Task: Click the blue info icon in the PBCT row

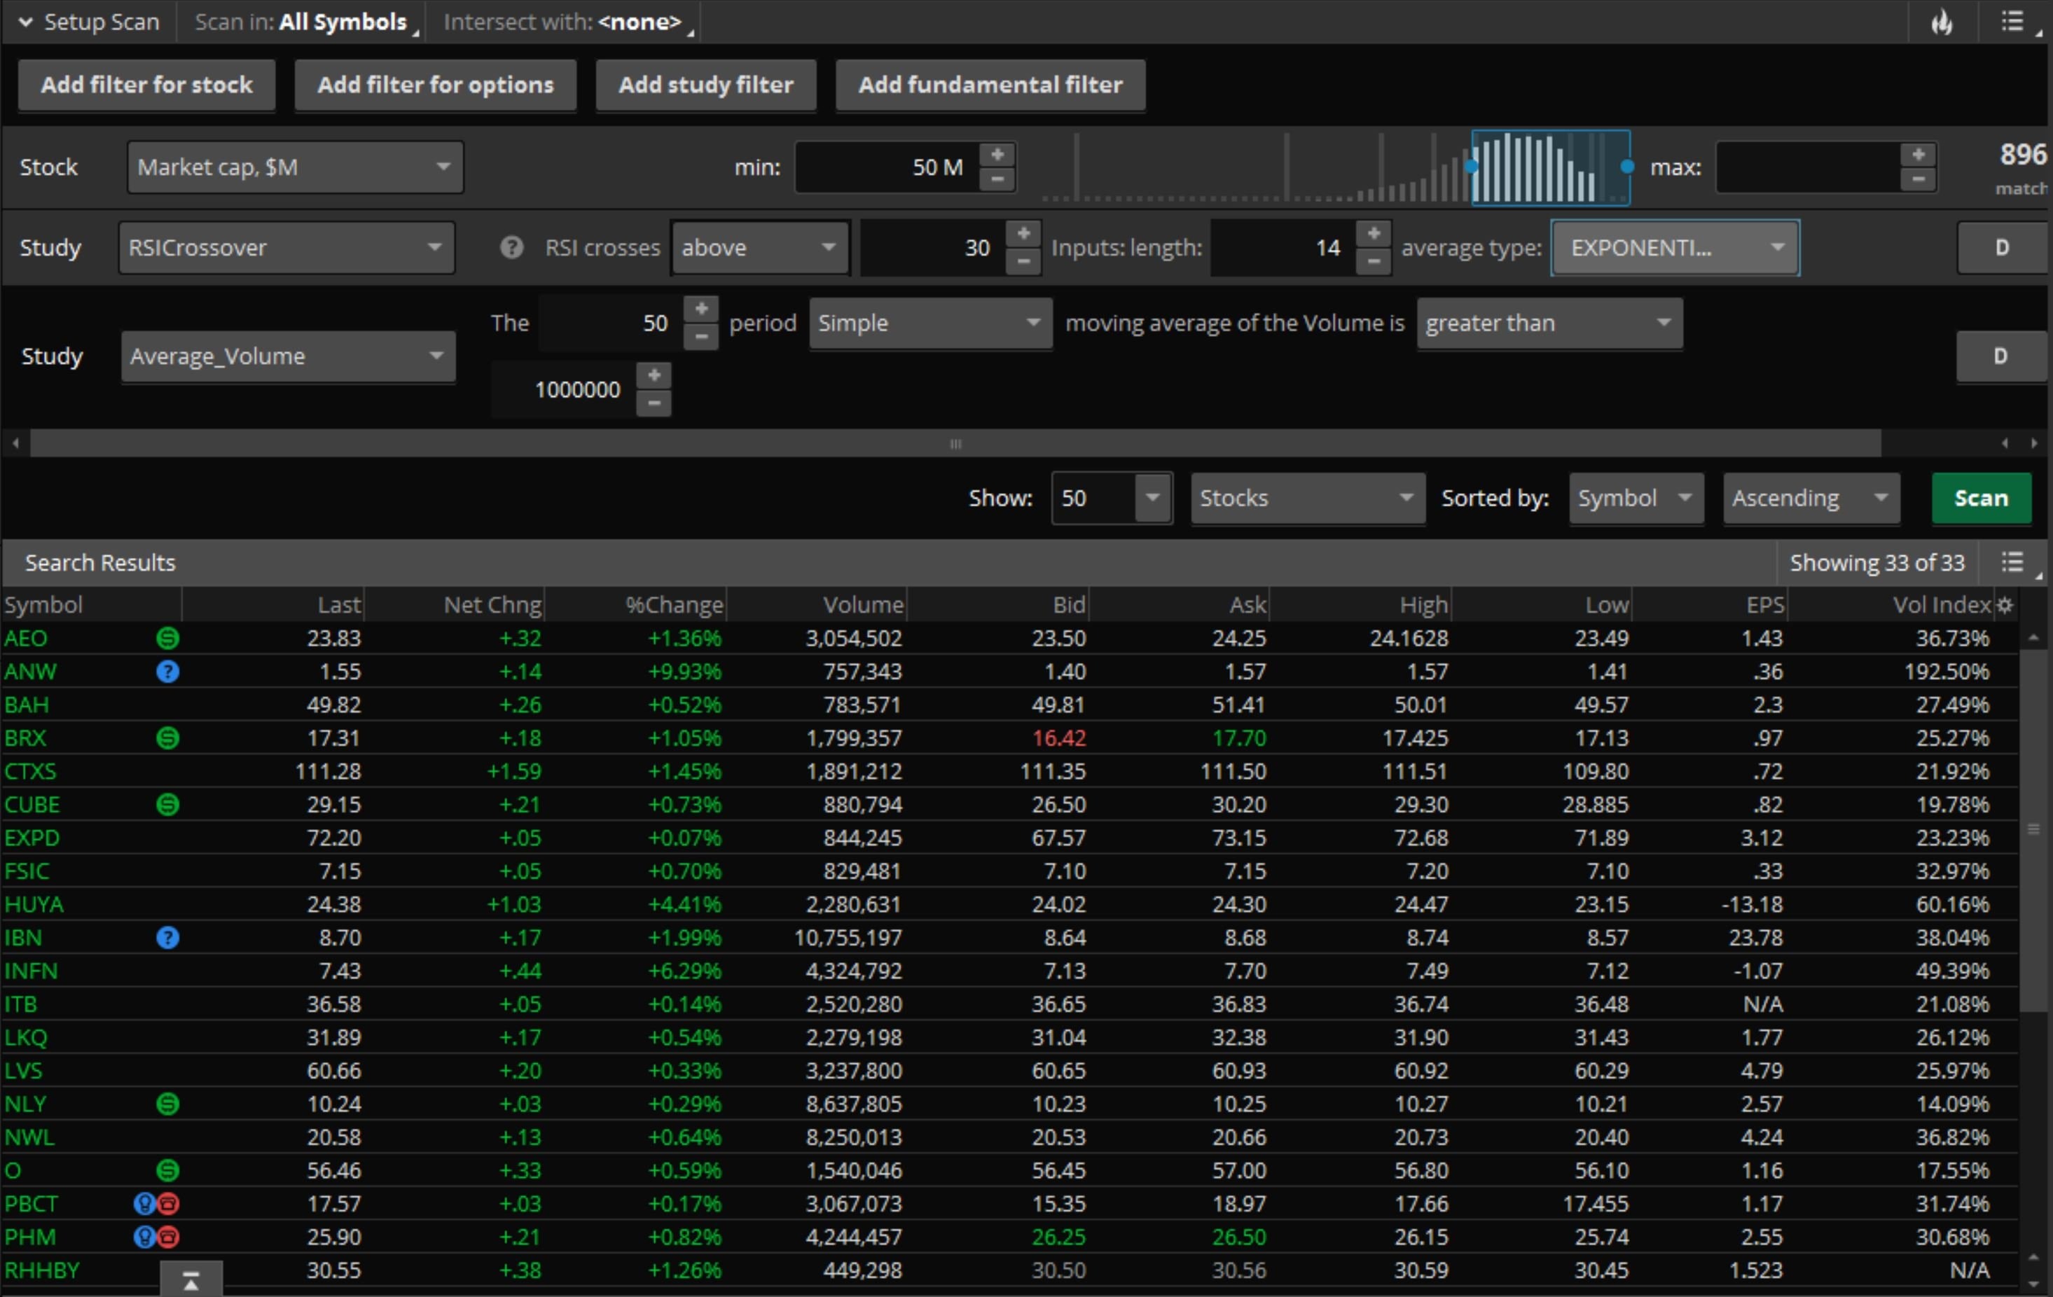Action: [144, 1204]
